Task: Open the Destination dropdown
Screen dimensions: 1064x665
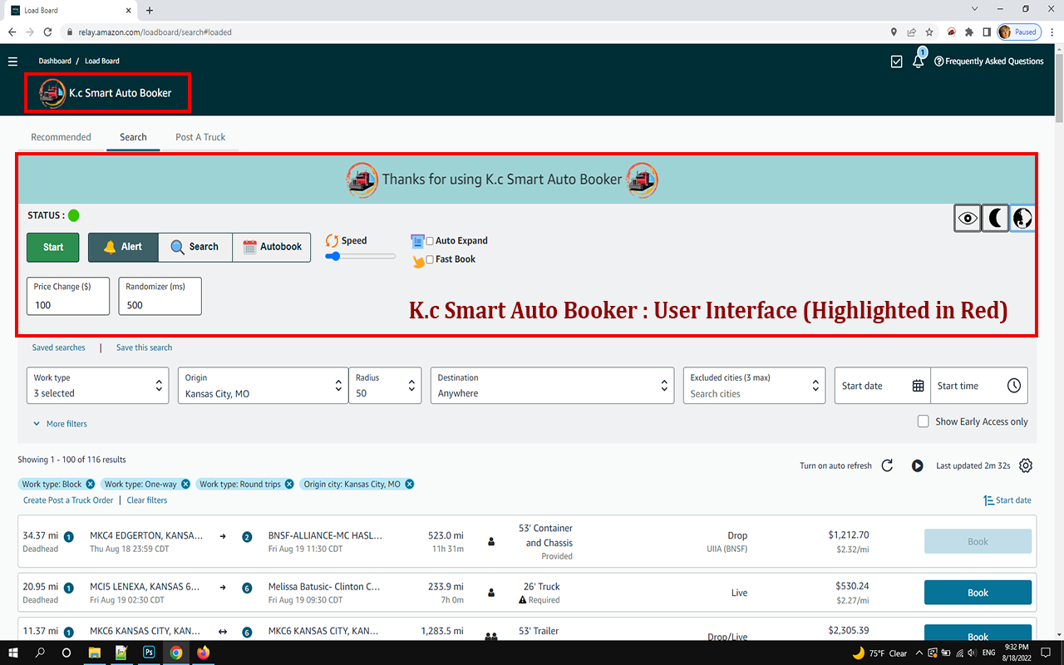Action: click(x=552, y=386)
